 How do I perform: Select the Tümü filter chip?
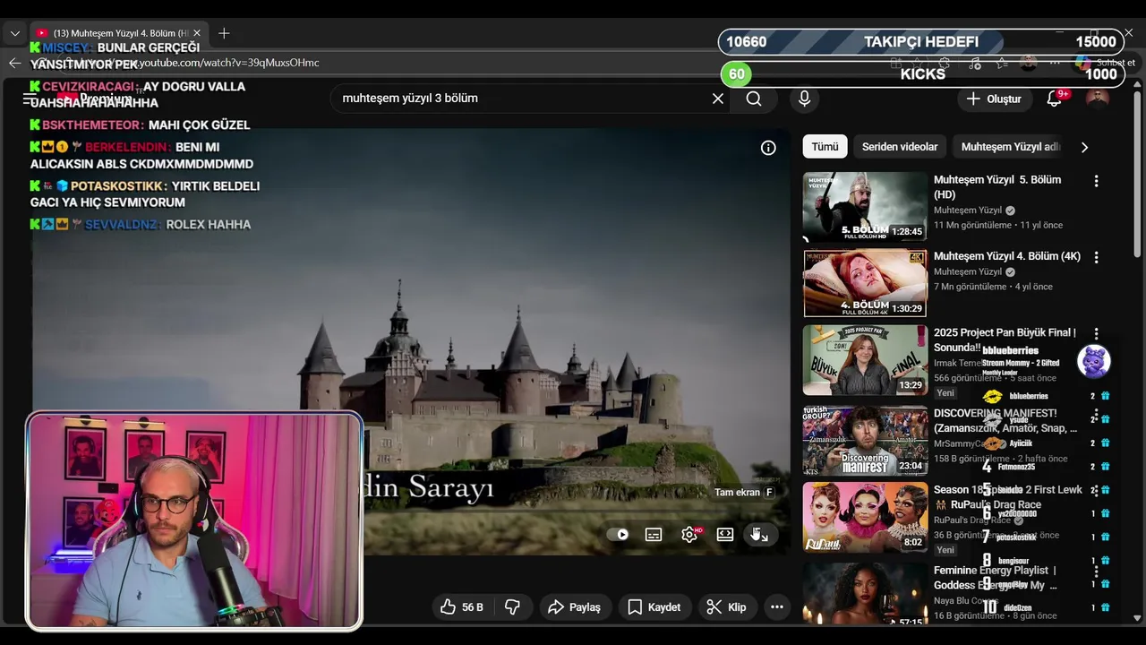pyautogui.click(x=825, y=147)
